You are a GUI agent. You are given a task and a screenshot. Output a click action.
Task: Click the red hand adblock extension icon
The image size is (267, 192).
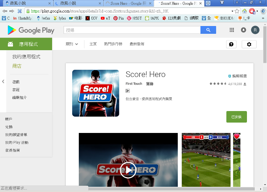[x=252, y=11]
